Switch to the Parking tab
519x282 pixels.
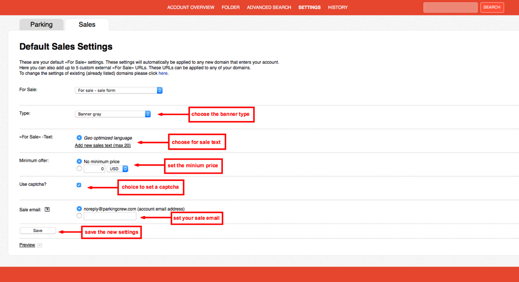coord(41,25)
